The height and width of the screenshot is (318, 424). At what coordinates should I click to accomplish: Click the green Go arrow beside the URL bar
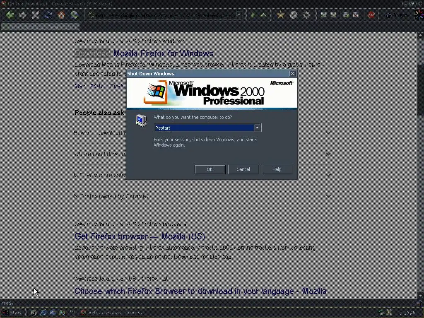[x=253, y=15]
